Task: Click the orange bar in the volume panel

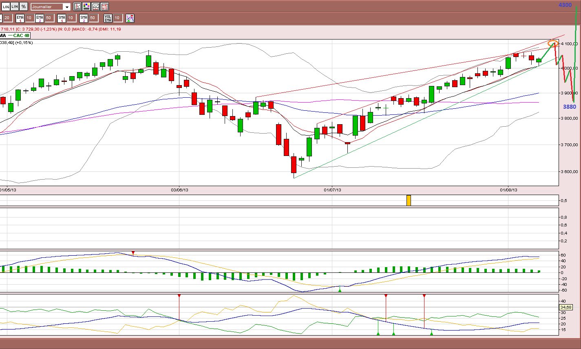Action: 409,200
